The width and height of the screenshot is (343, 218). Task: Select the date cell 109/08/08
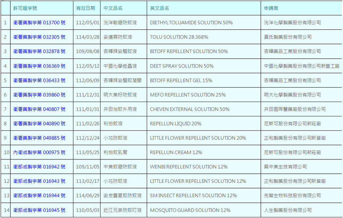87,51
